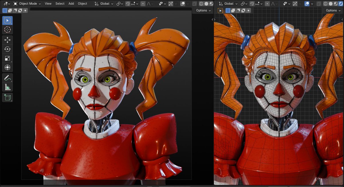The width and height of the screenshot is (344, 187).
Task: Activate the Scale tool
Action: (7, 59)
